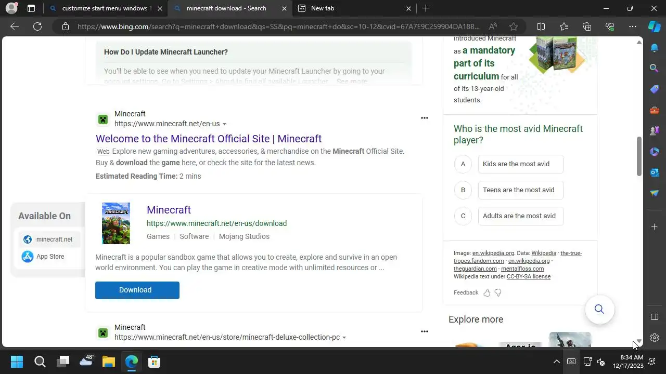Switch to the minecraft download Search tab

[x=226, y=8]
